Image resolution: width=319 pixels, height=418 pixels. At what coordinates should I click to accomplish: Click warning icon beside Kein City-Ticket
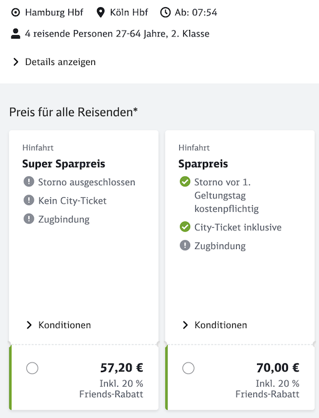pos(29,200)
